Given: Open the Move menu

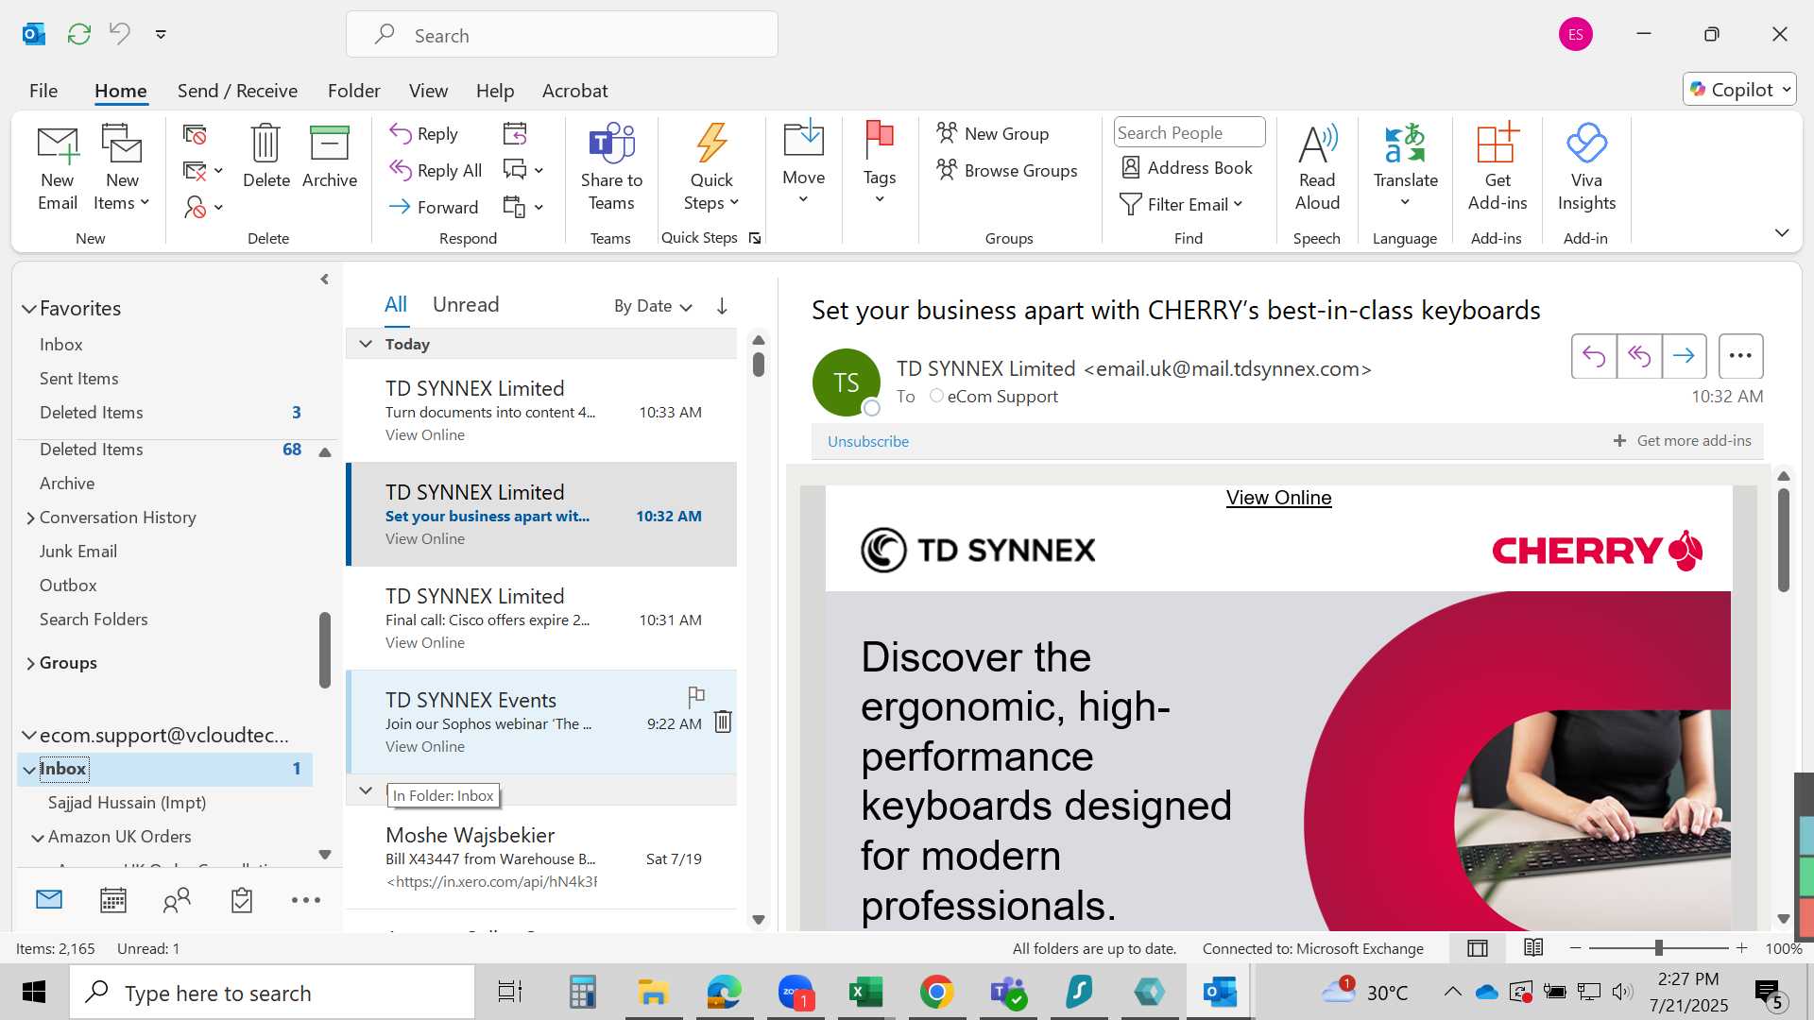Looking at the screenshot, I should click(803, 163).
